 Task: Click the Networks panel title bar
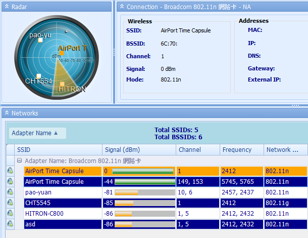click(x=155, y=113)
